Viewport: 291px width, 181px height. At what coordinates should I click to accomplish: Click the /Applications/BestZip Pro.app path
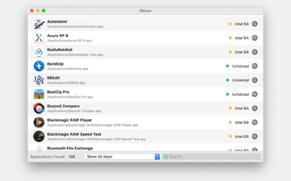click(70, 97)
